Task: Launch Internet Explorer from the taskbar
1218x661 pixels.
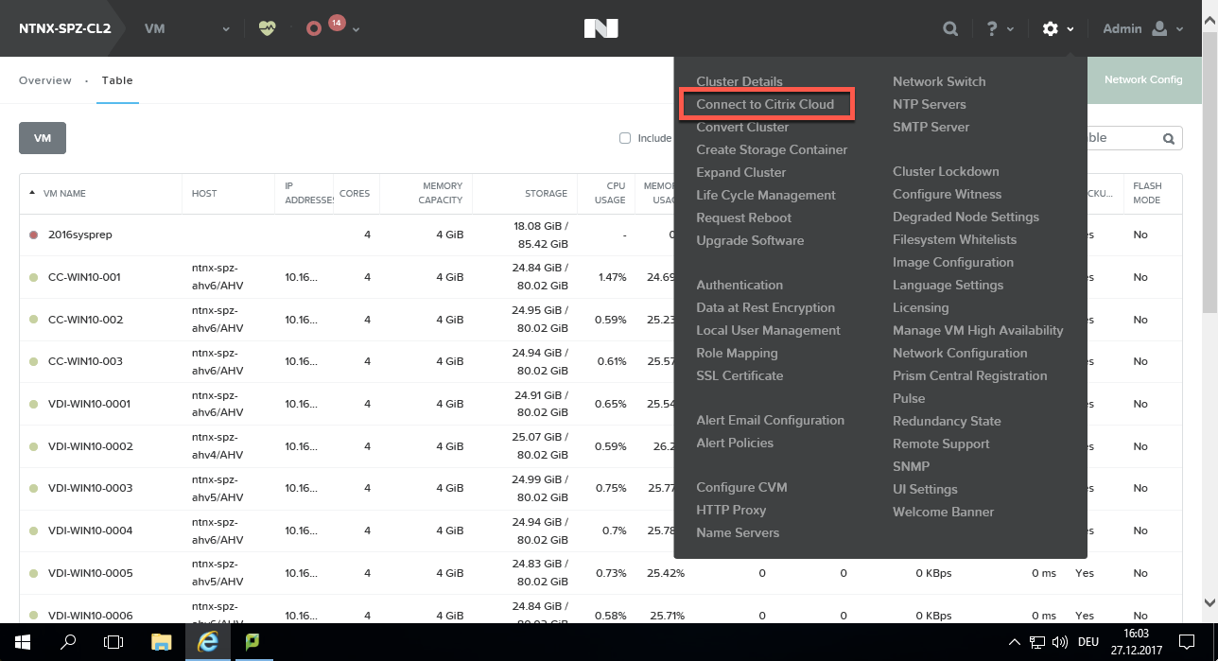Action: coord(206,641)
